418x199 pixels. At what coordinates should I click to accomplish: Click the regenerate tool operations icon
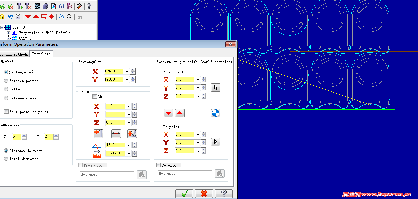coord(20,6)
